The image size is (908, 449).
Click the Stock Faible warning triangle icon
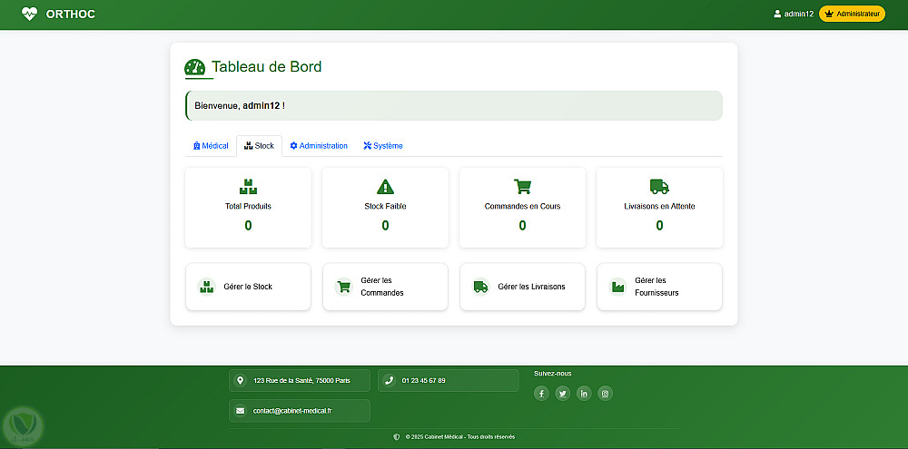pyautogui.click(x=385, y=186)
